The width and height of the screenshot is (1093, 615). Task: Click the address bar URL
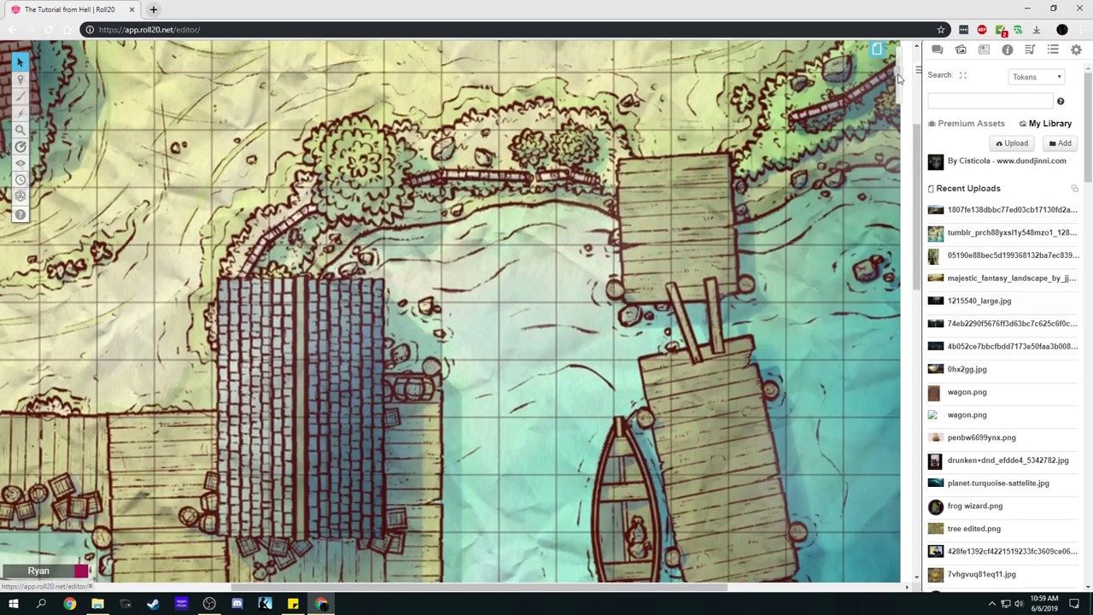coord(149,30)
